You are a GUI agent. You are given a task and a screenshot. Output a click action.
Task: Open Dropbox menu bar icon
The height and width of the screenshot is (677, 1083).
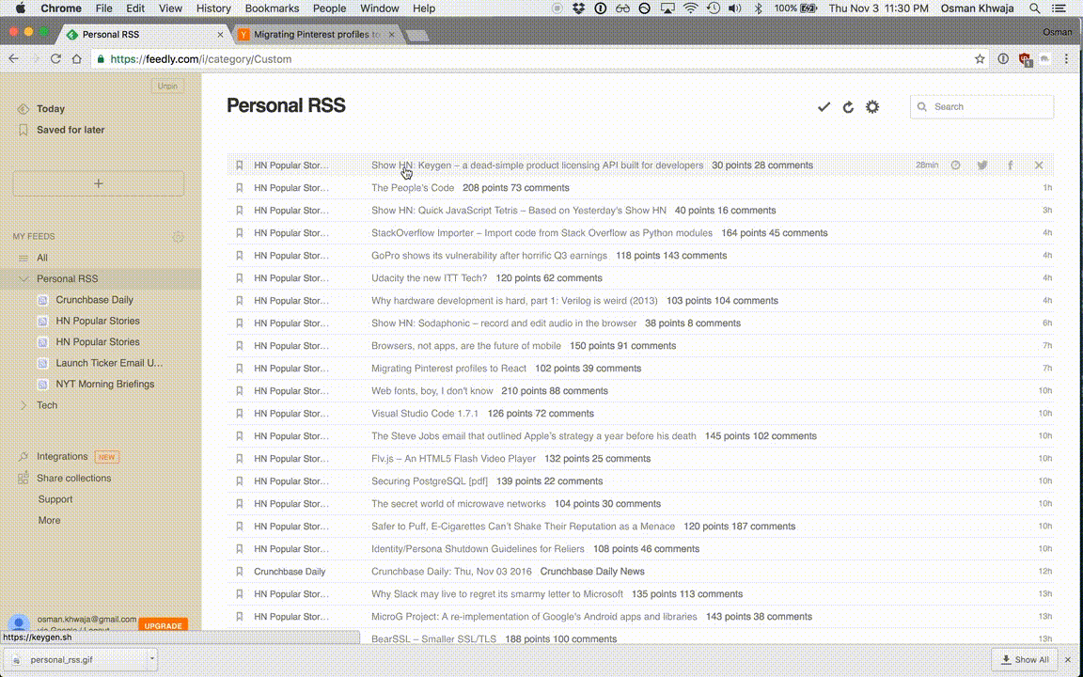579,8
